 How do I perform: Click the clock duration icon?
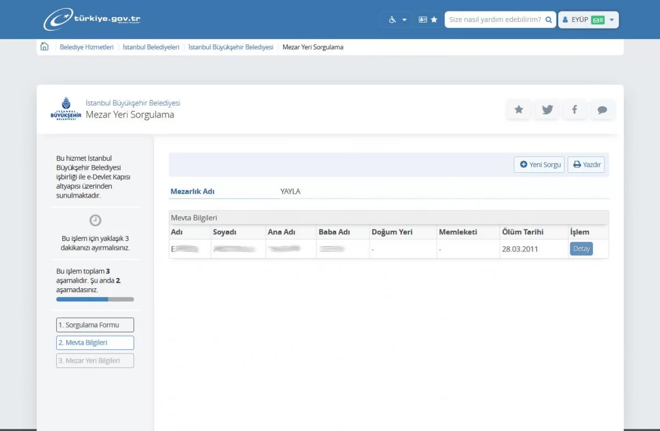click(x=95, y=220)
